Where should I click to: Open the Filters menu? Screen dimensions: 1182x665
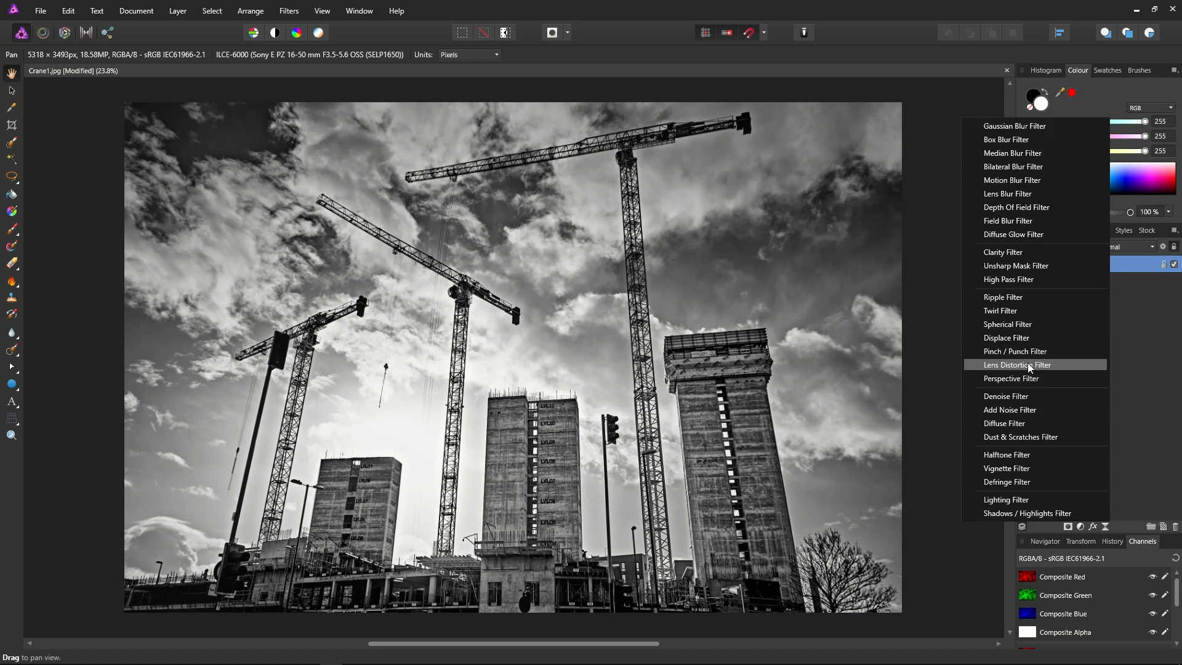[x=288, y=11]
